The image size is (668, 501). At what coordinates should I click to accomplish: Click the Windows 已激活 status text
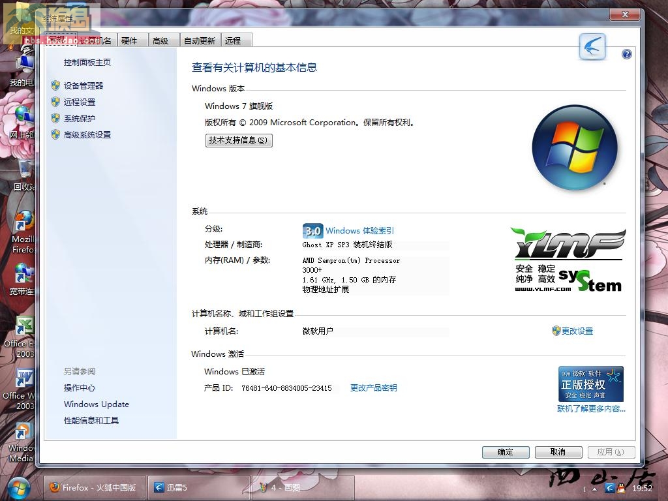[234, 371]
